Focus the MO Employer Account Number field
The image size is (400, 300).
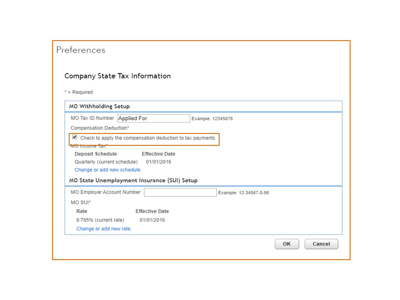point(180,193)
